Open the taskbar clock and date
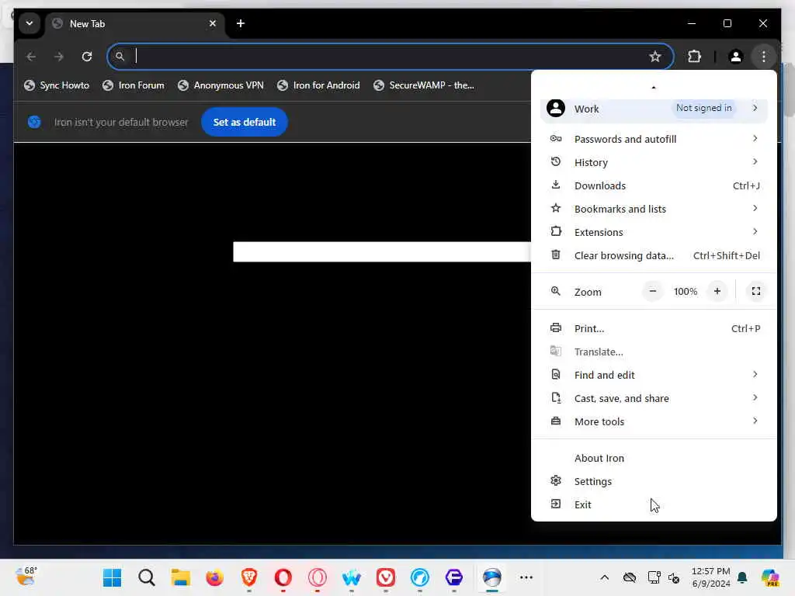Image resolution: width=795 pixels, height=596 pixels. tap(711, 577)
